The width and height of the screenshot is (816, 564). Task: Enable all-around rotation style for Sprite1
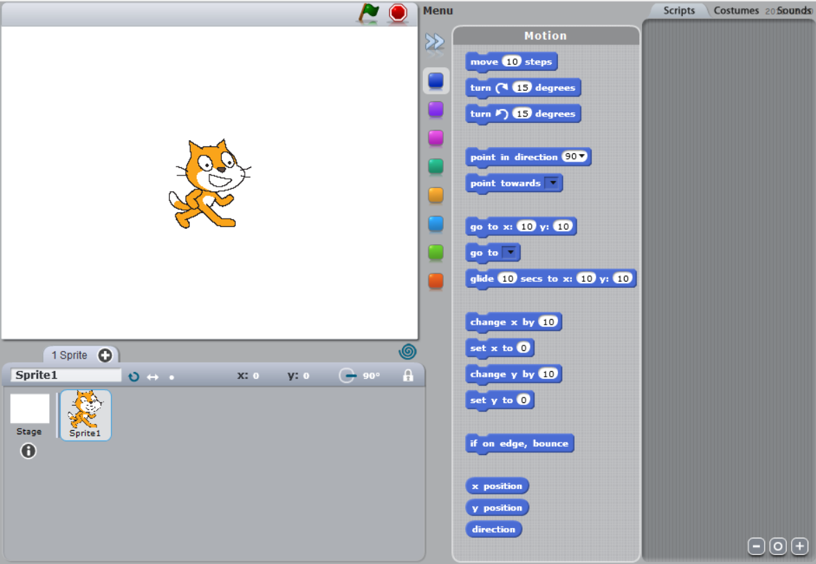click(x=134, y=377)
